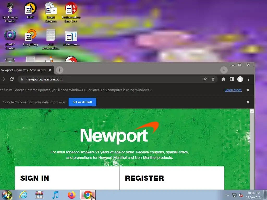Open the Chrome profile avatar

coord(240,79)
